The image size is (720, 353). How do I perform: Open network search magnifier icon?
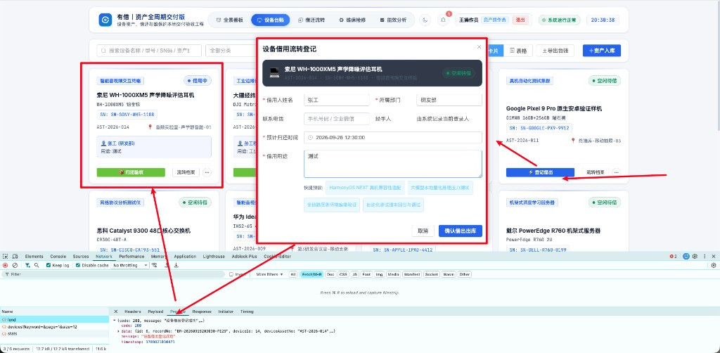[x=37, y=265]
